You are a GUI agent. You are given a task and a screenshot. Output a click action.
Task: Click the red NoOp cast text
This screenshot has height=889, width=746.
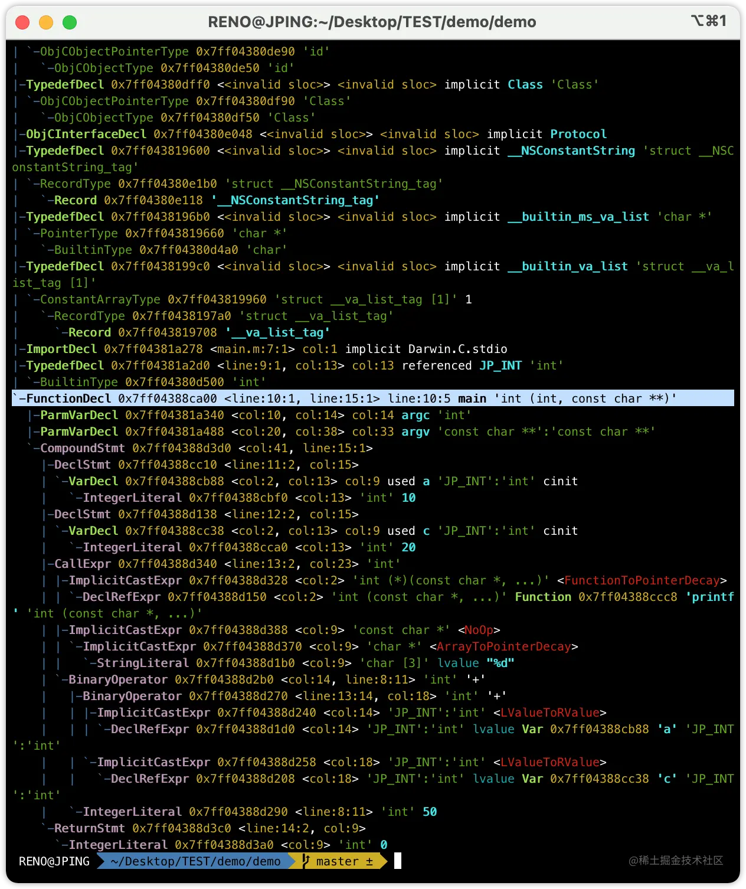(x=479, y=630)
